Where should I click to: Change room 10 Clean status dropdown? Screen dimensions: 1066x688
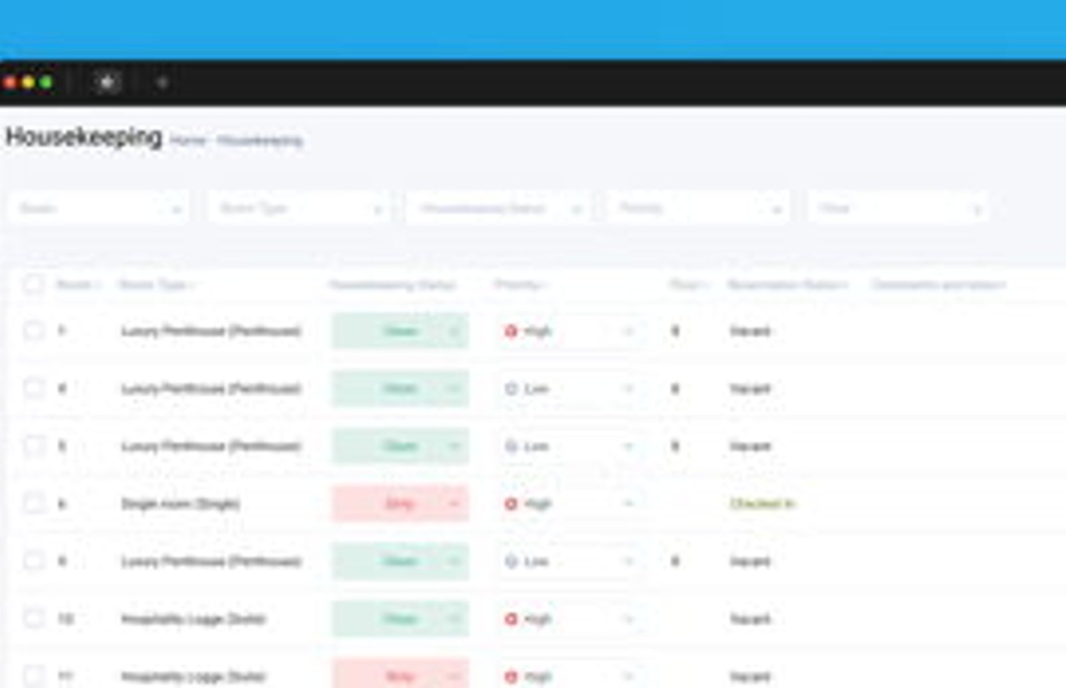400,619
